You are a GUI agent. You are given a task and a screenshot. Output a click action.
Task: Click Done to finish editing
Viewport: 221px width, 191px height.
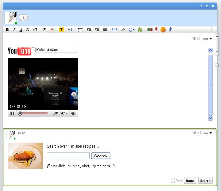[x=190, y=181]
